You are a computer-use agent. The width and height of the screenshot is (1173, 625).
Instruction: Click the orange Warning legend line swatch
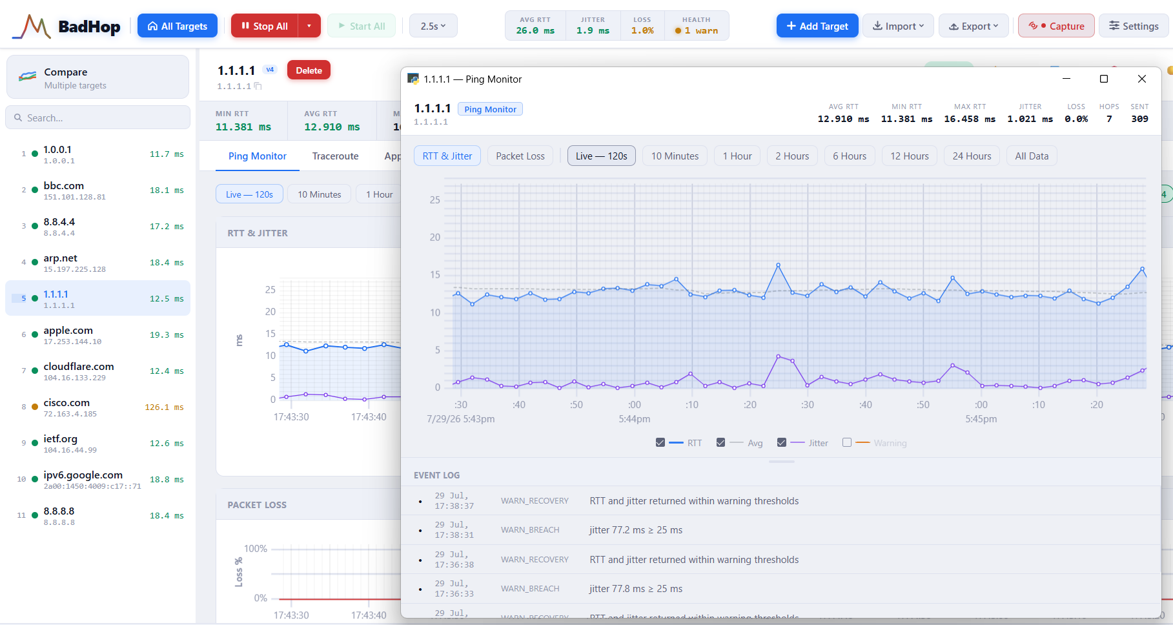[x=862, y=443]
